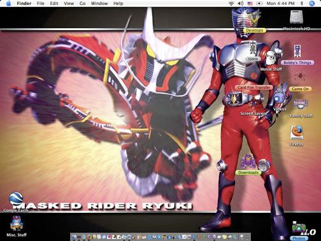
Task: Select the Card File Transfer item
Action: point(253,87)
